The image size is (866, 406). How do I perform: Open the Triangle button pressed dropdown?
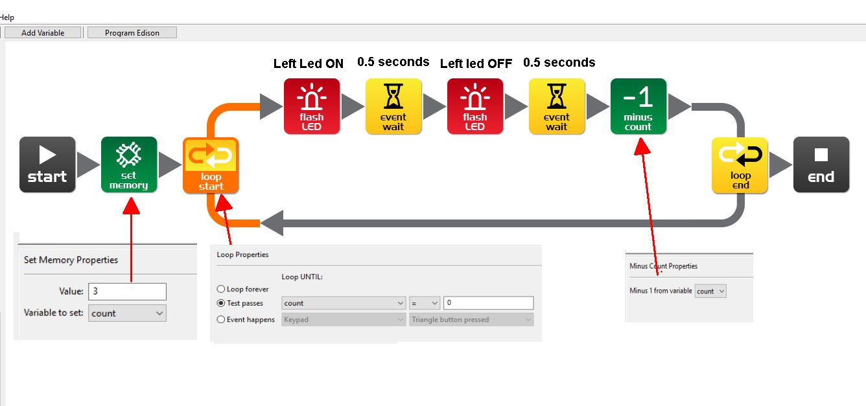pyautogui.click(x=471, y=319)
